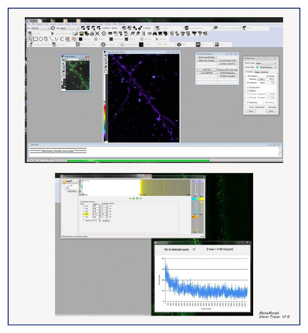Open the Acquire menu
Screen dimensions: 308x333
tap(53, 24)
